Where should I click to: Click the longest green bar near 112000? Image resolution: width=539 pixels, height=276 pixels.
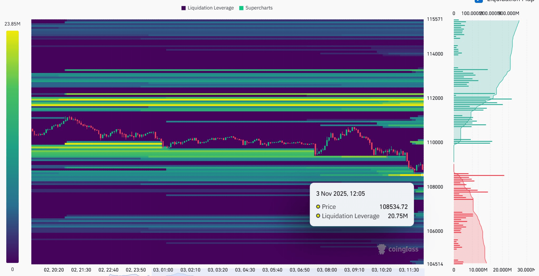[x=482, y=99]
